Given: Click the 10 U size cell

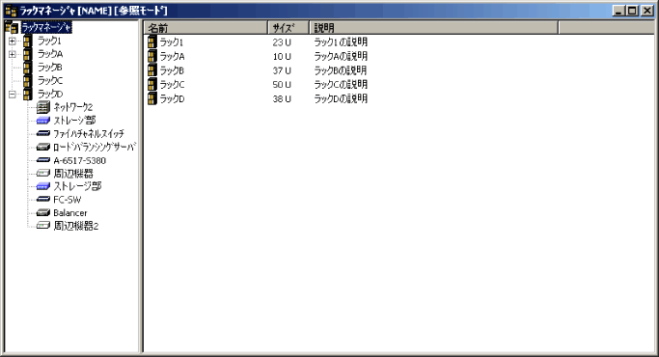Looking at the screenshot, I should 282,56.
